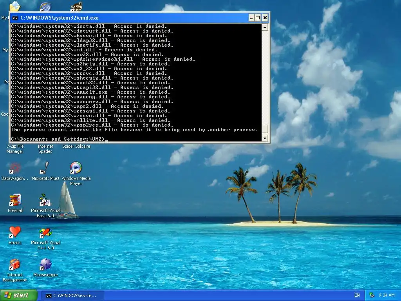Click the cmd scrollbar down arrow
This screenshot has height=301, width=401.
[x=265, y=138]
